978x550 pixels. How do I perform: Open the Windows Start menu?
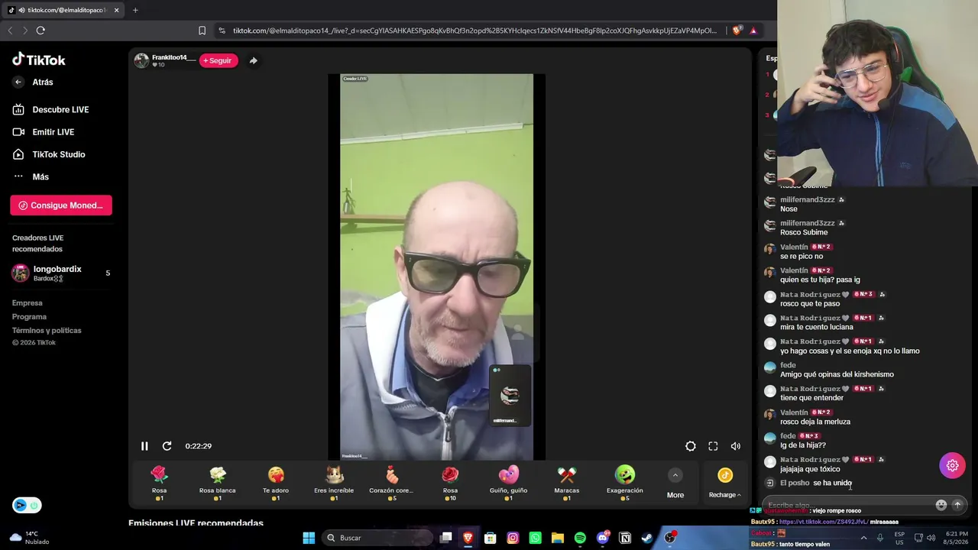tap(309, 538)
